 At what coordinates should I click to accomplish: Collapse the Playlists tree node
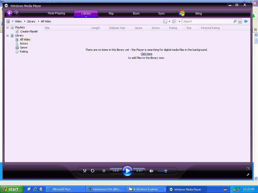(x=7, y=27)
